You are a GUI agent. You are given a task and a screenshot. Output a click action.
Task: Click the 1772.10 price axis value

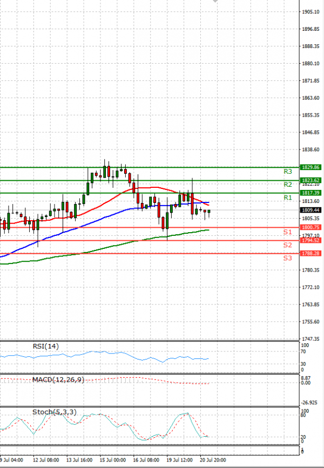click(x=311, y=287)
